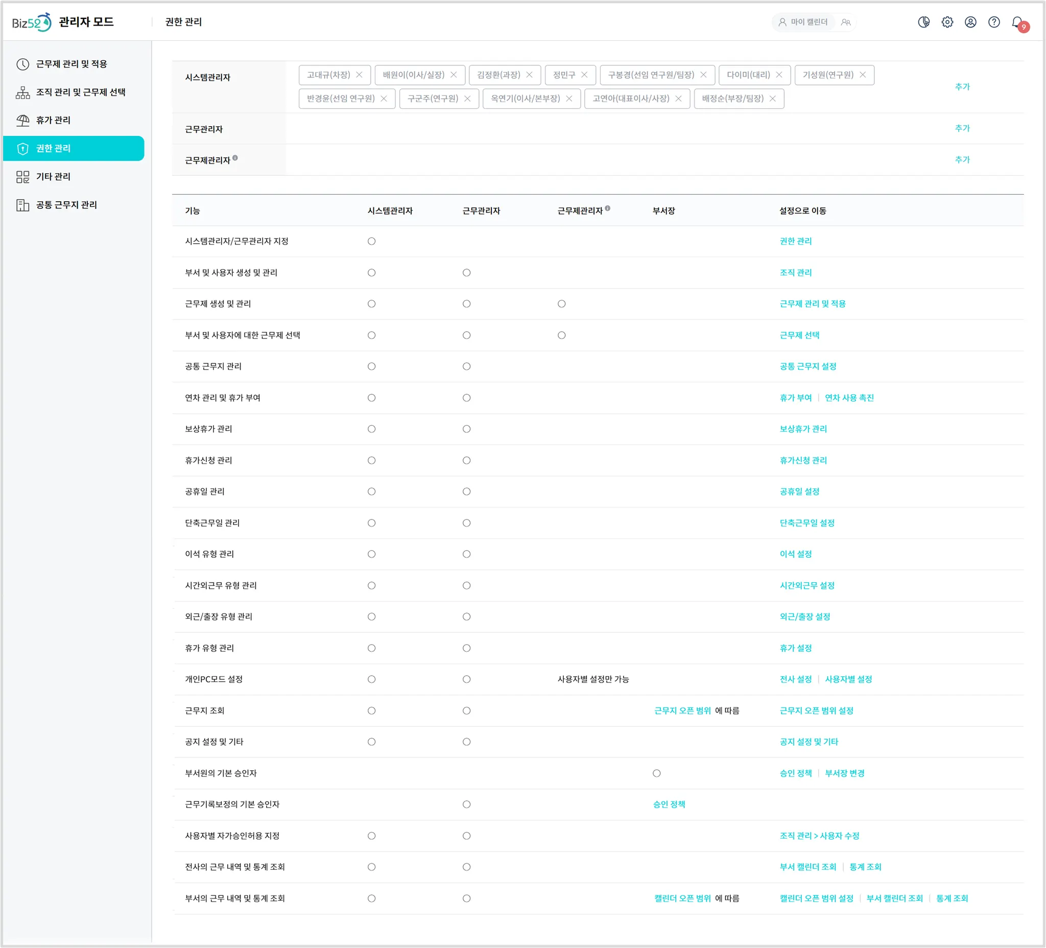Open the settings gear icon
Screen dimensions: 1046x948
(x=947, y=22)
